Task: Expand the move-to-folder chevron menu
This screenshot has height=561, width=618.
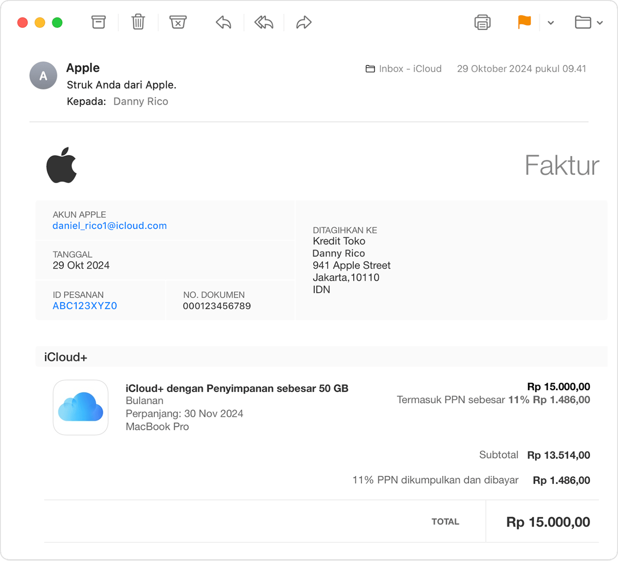Action: (599, 23)
